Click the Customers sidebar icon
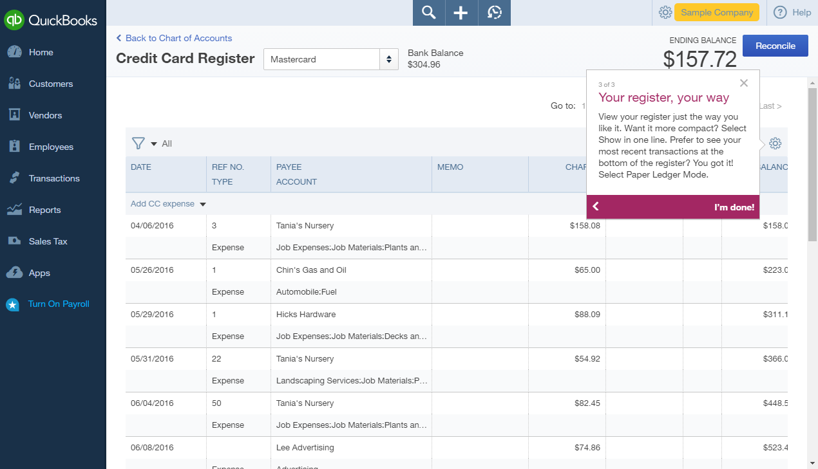The height and width of the screenshot is (469, 818). (x=14, y=84)
